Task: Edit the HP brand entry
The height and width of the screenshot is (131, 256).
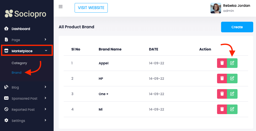Action: point(232,78)
